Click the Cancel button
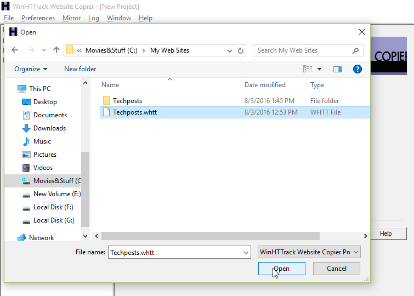The width and height of the screenshot is (414, 296). (x=336, y=269)
